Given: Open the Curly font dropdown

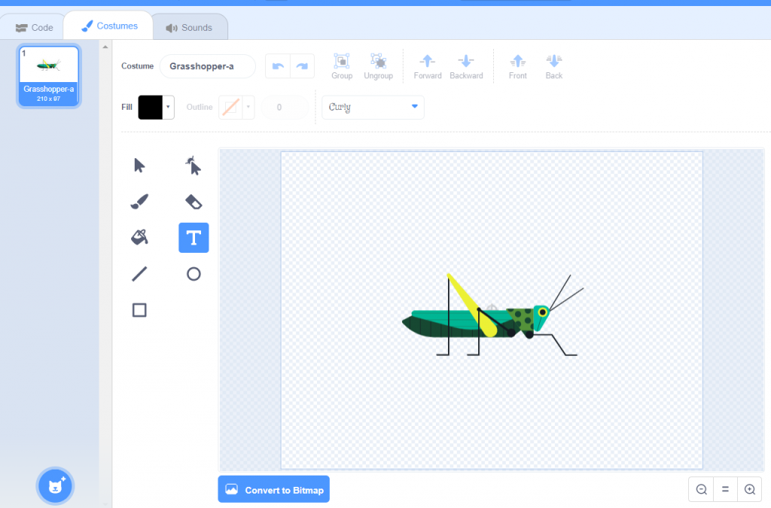Looking at the screenshot, I should coord(373,107).
